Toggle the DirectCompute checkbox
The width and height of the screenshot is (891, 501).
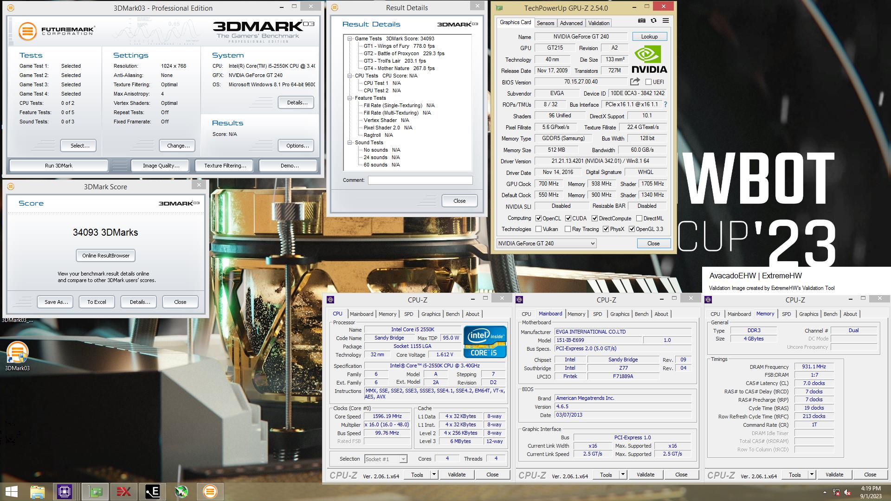[x=594, y=218]
